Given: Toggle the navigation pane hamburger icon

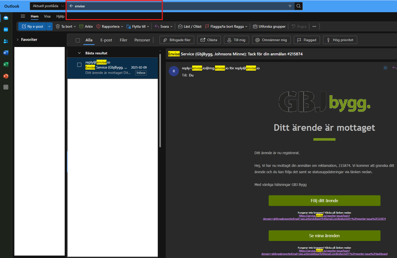Looking at the screenshot, I should click(23, 16).
